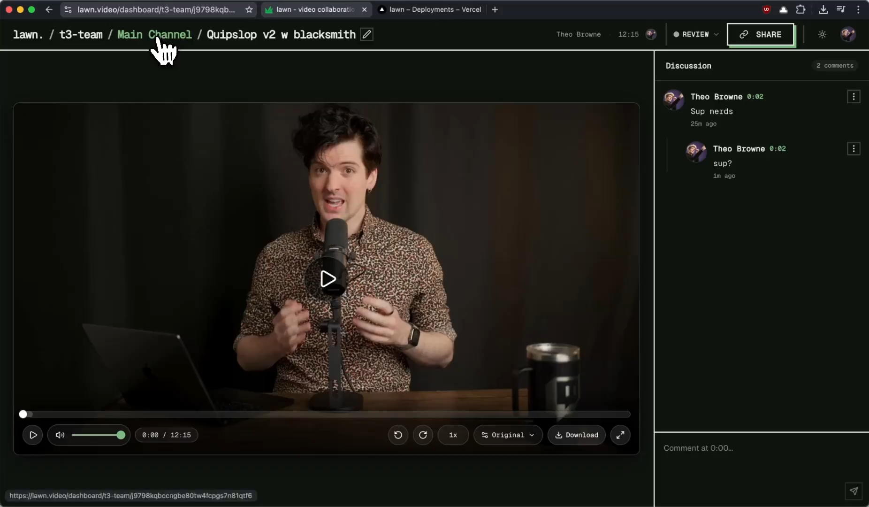Open browser downloads icon

click(x=823, y=9)
